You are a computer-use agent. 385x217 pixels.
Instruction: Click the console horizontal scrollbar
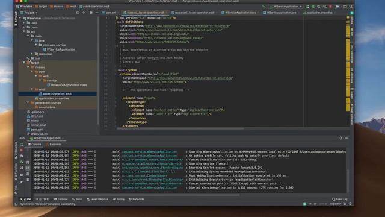pos(137,195)
